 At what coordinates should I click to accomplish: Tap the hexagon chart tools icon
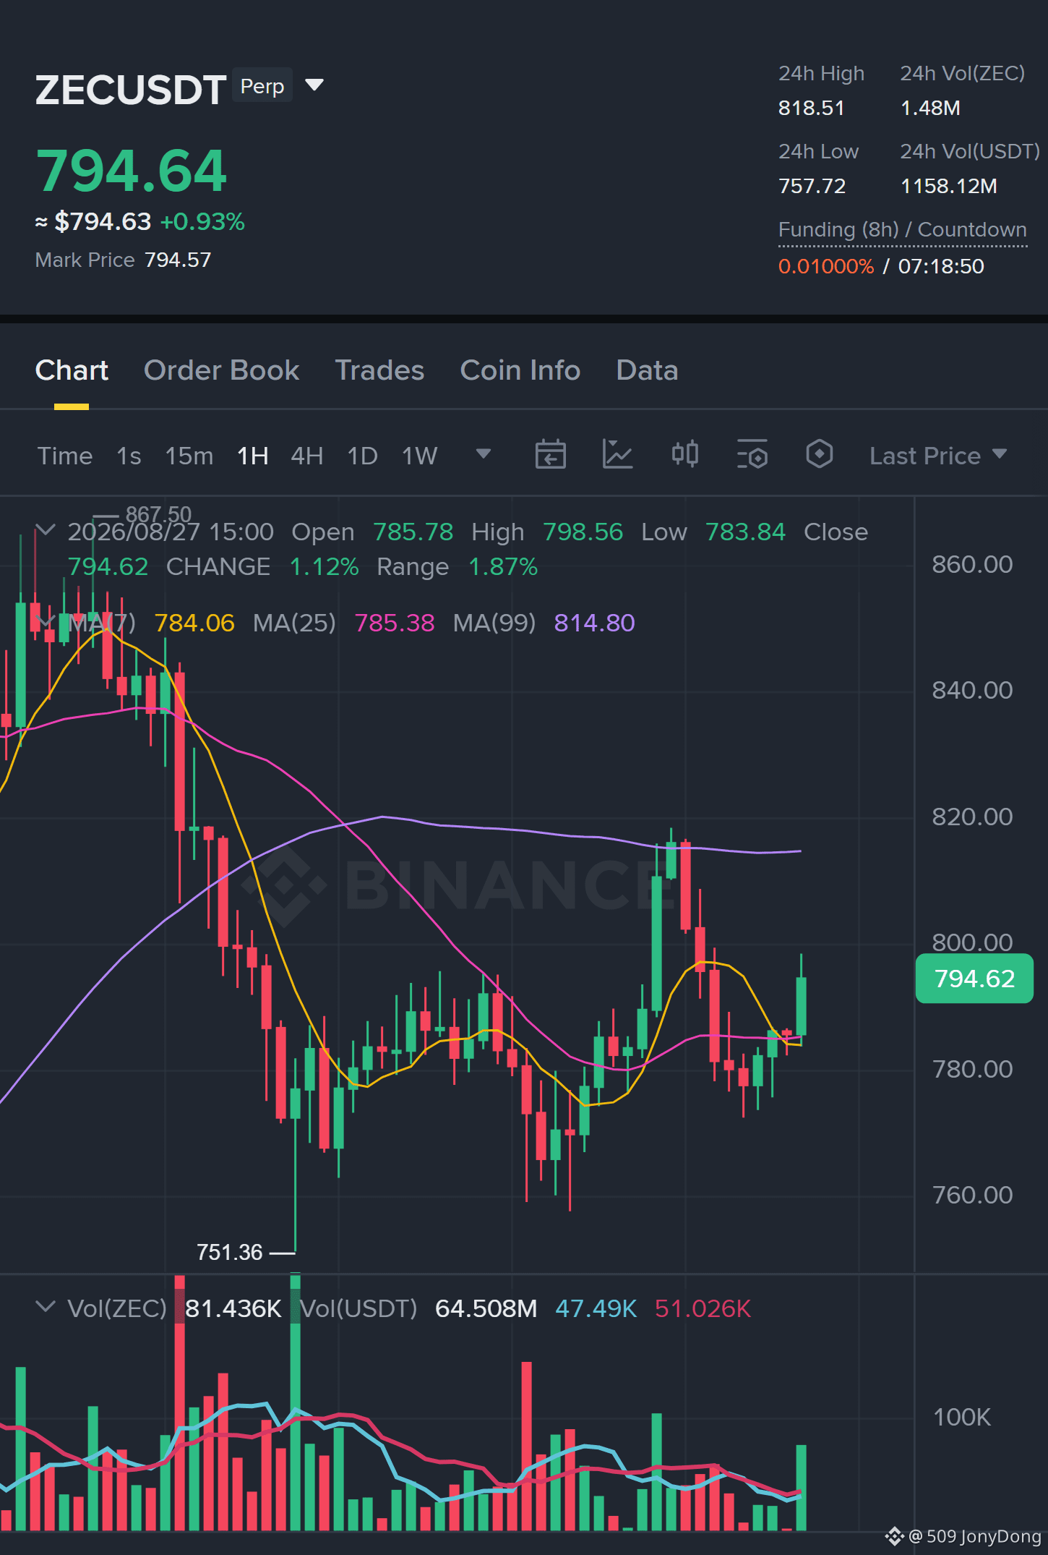pyautogui.click(x=819, y=455)
